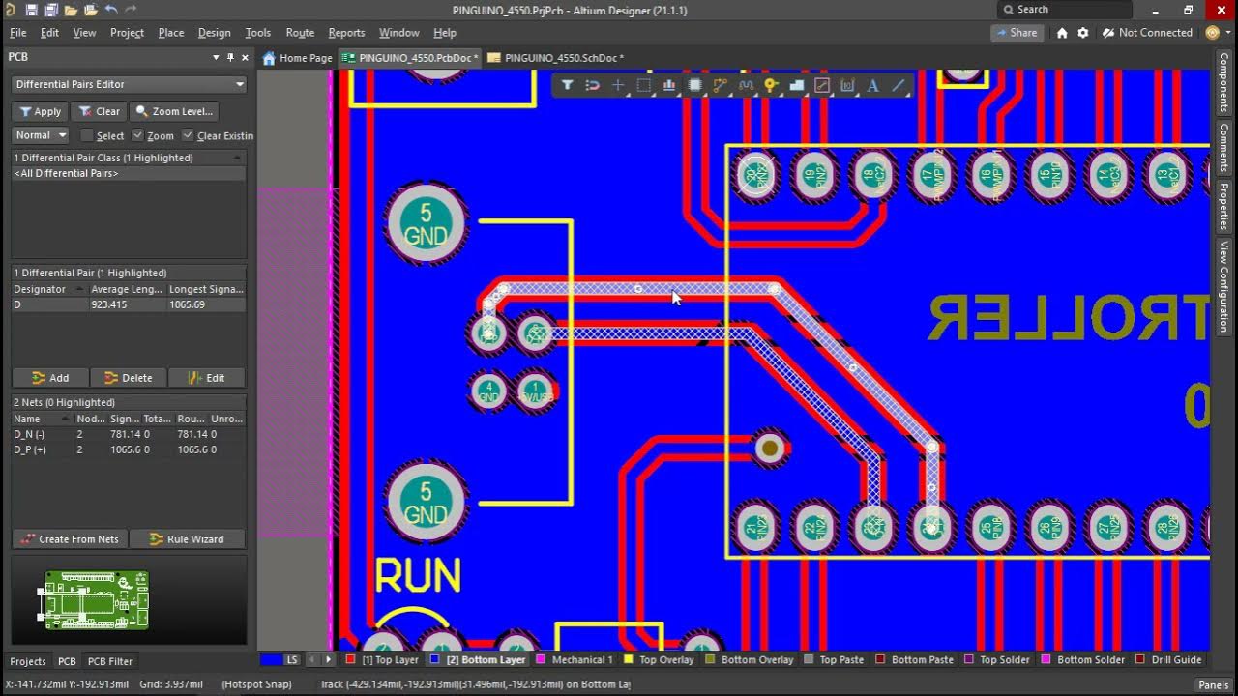This screenshot has width=1238, height=696.
Task: Open the selection filter funnel tool
Action: [x=568, y=85]
